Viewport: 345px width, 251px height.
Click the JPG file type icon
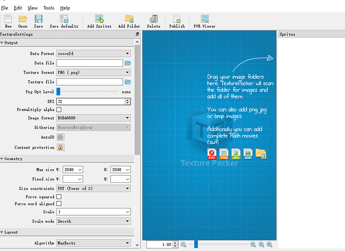pyautogui.click(x=236, y=154)
